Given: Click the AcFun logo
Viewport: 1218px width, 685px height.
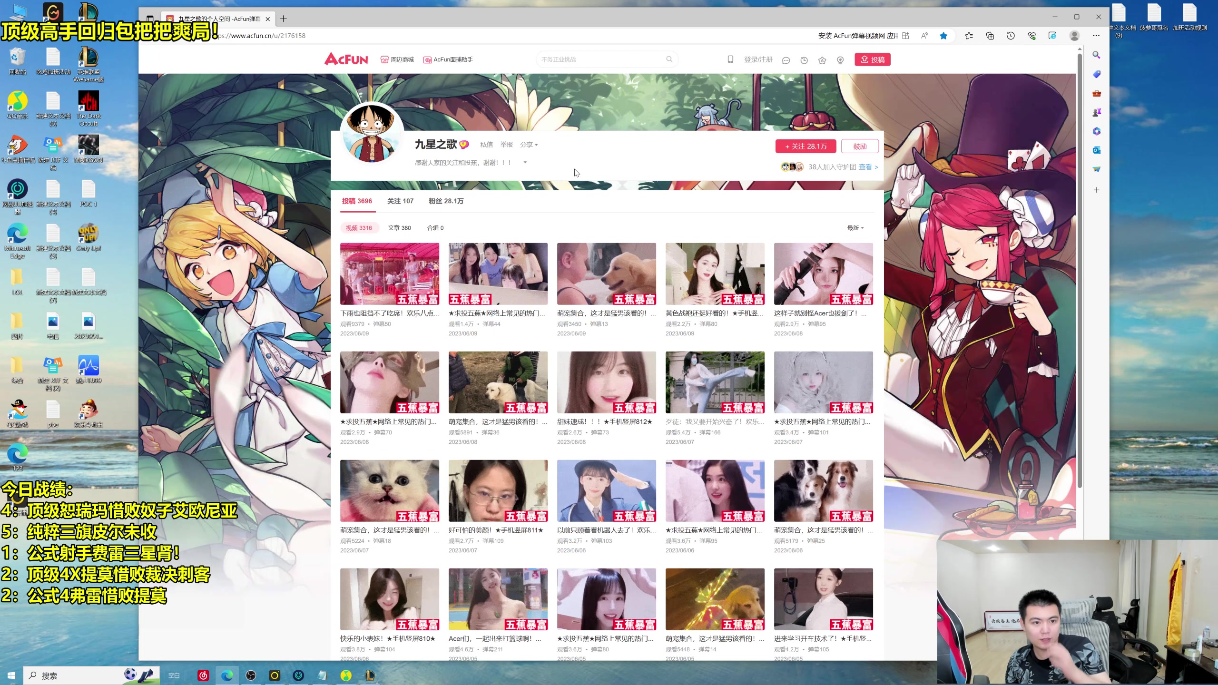Looking at the screenshot, I should pos(346,59).
